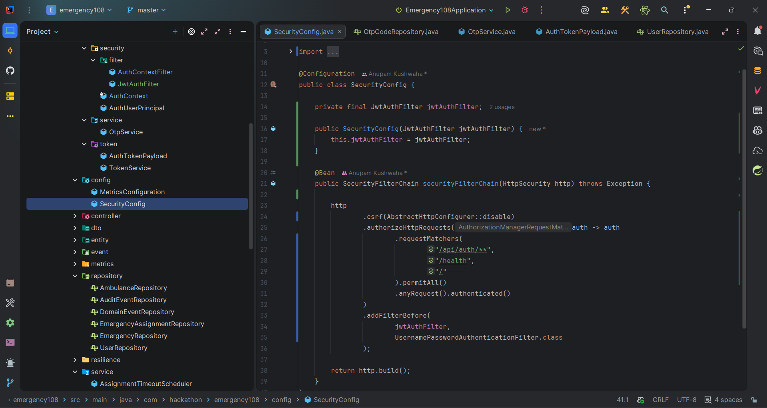Change line separator via CRLF indicator
This screenshot has width=767, height=408.
[x=660, y=400]
